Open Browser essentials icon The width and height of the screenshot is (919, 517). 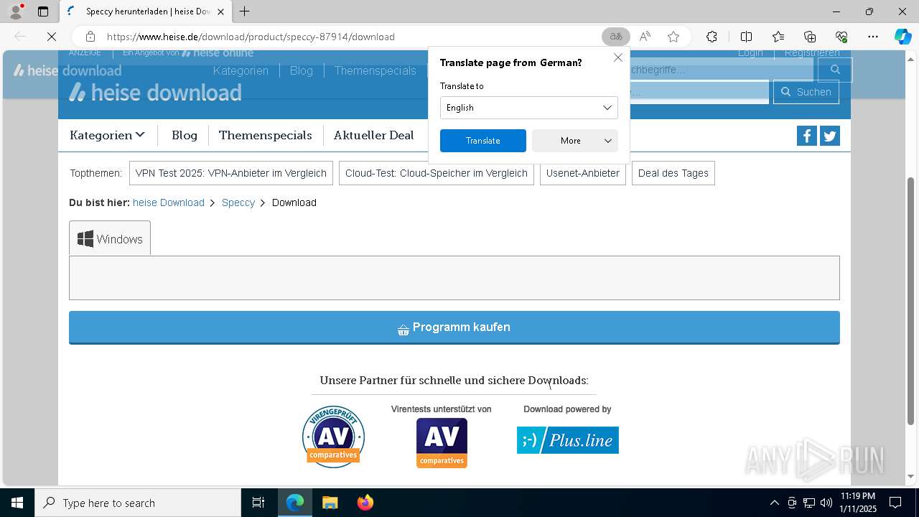pyautogui.click(x=841, y=37)
